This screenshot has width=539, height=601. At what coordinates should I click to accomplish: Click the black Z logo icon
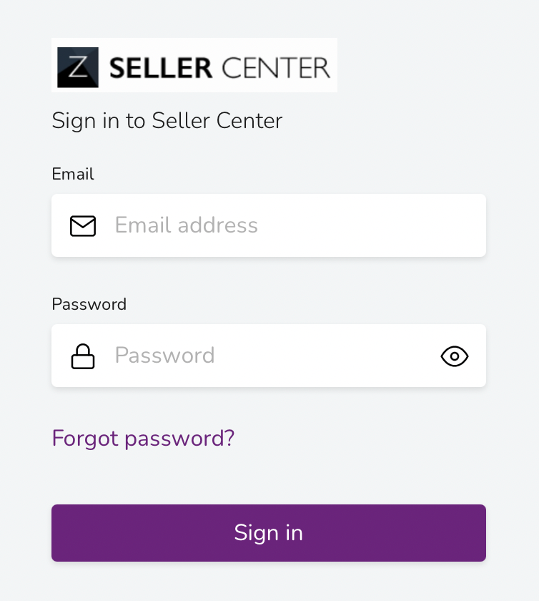pos(77,67)
